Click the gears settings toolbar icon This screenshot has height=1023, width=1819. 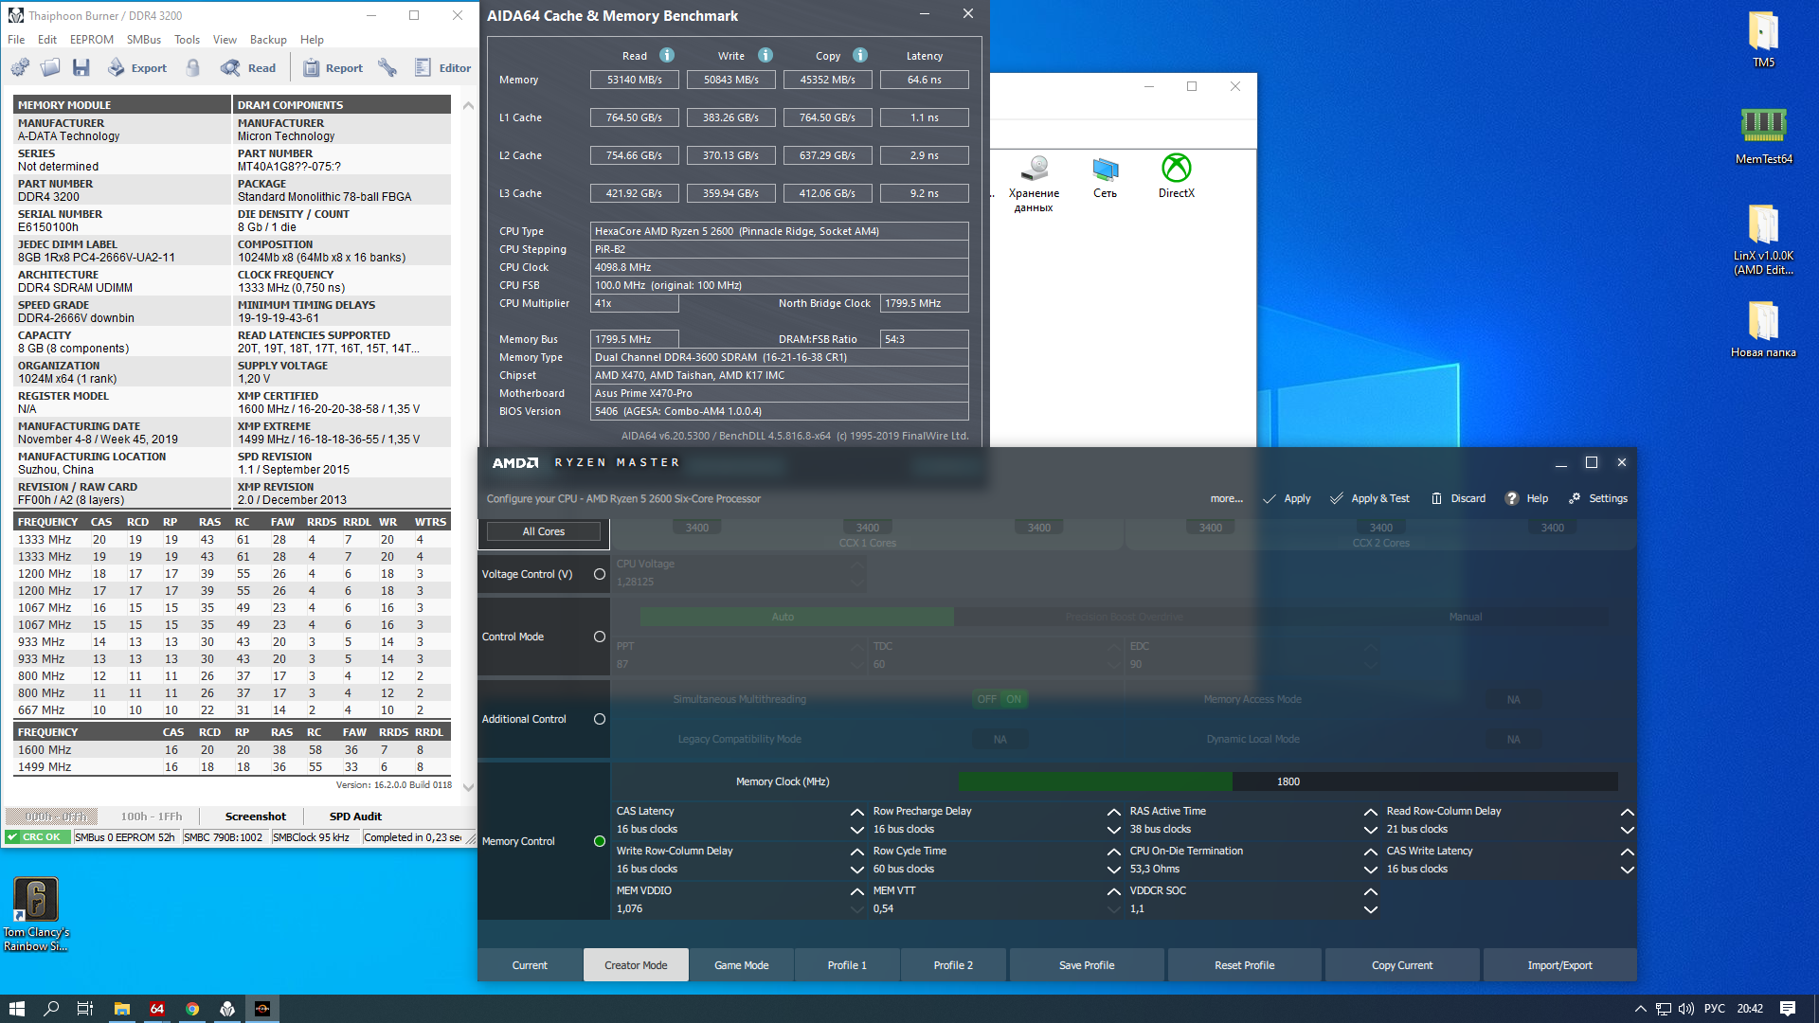20,67
